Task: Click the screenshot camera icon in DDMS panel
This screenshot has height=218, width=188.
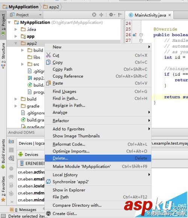Action: pos(11,142)
